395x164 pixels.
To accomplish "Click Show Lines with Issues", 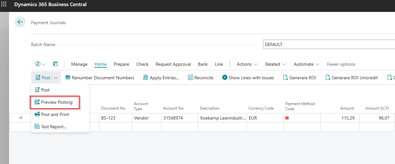I will (248, 78).
